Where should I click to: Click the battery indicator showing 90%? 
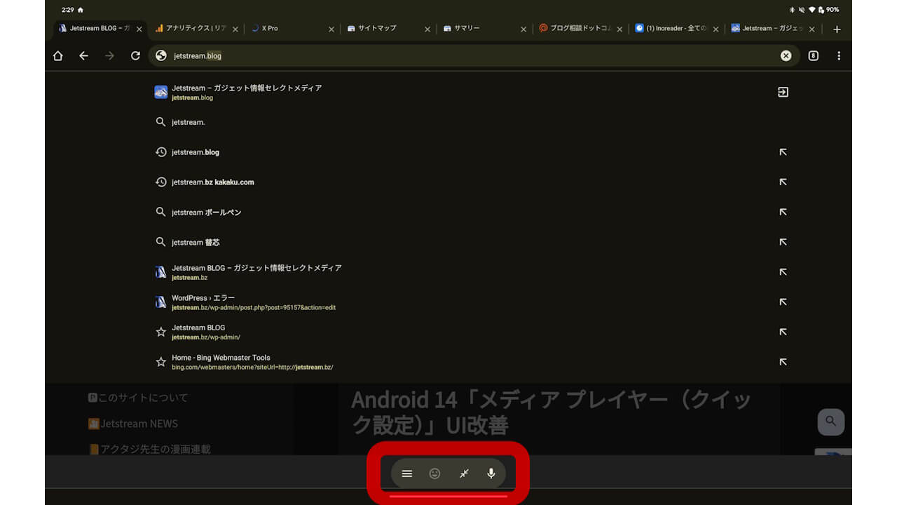pyautogui.click(x=829, y=10)
